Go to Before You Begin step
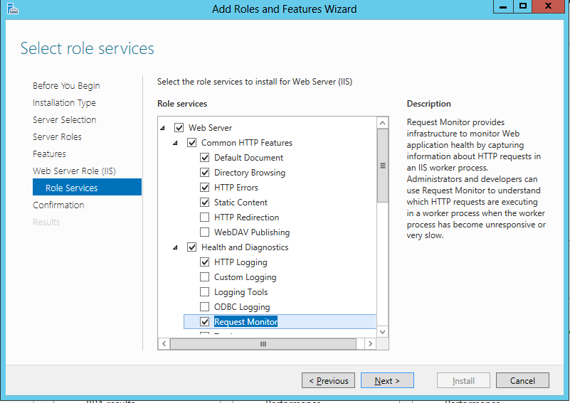This screenshot has width=570, height=403. pyautogui.click(x=66, y=86)
